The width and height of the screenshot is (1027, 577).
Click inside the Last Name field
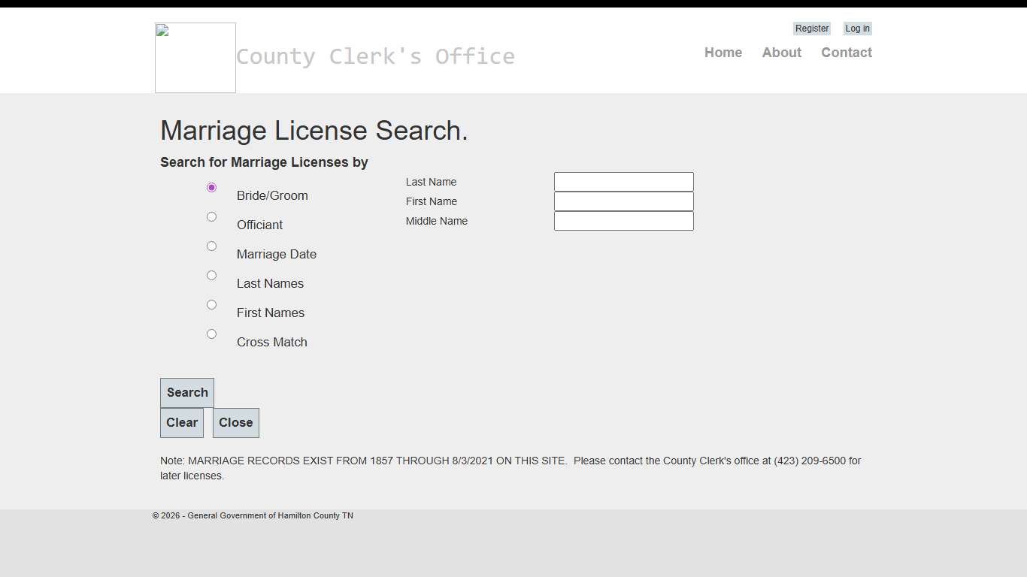623,182
